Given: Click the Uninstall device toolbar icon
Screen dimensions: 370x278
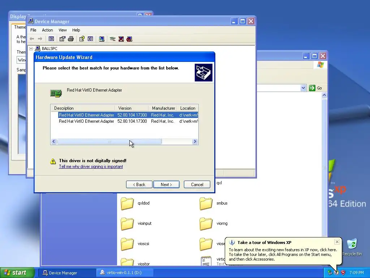Looking at the screenshot, I should coord(121,39).
